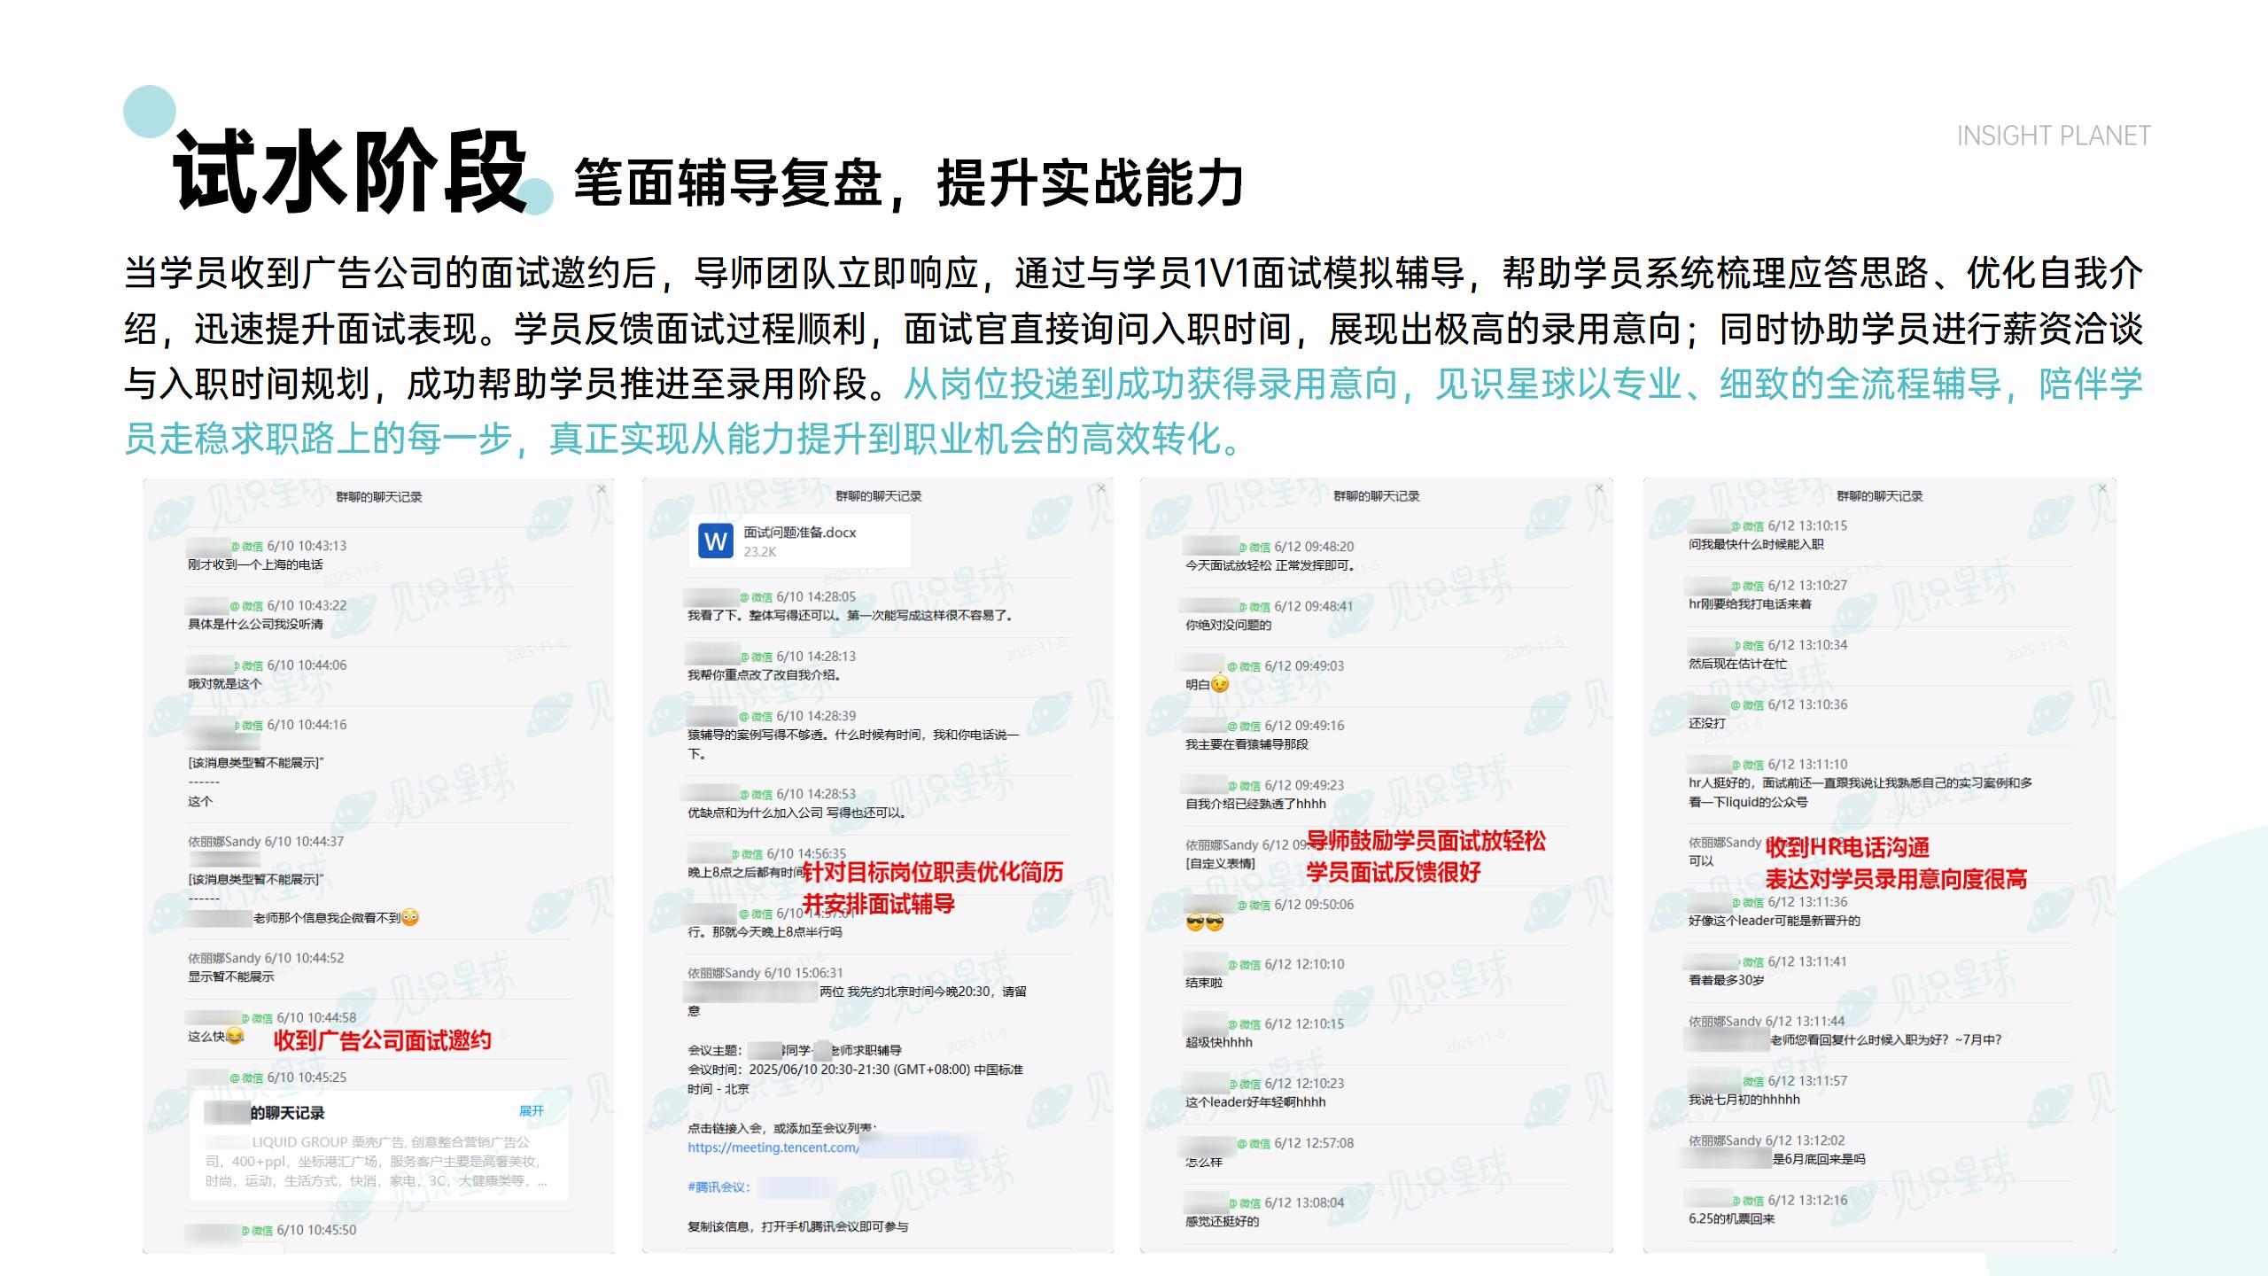Viewport: 2268px width, 1276px height.
Task: Open the meeting.tencent.com link
Action: 773,1148
